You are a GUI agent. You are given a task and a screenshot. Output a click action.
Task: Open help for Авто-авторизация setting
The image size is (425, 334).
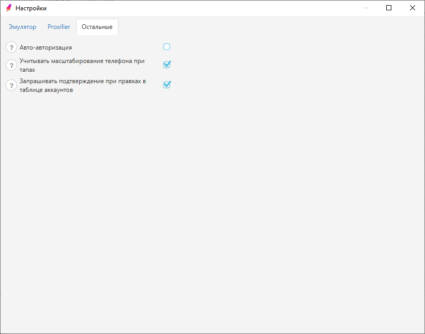click(11, 47)
